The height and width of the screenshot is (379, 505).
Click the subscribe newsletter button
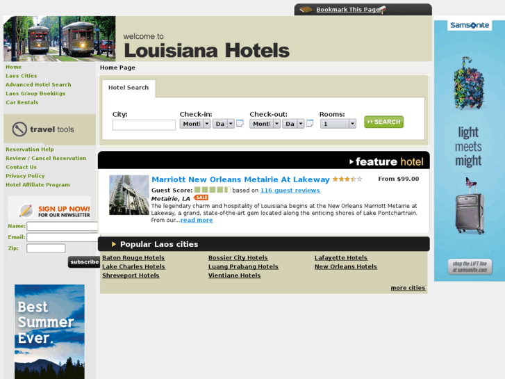pyautogui.click(x=84, y=262)
